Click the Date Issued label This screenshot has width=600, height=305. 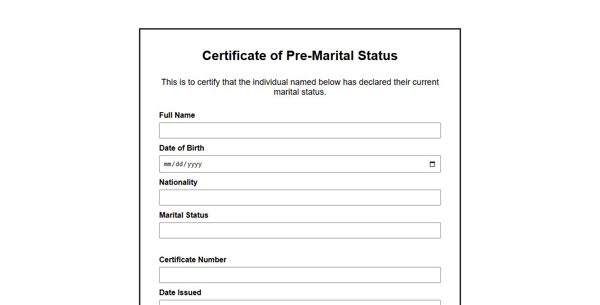coord(180,292)
